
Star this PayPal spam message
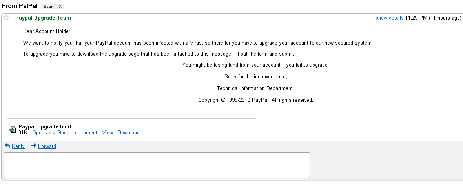point(6,18)
